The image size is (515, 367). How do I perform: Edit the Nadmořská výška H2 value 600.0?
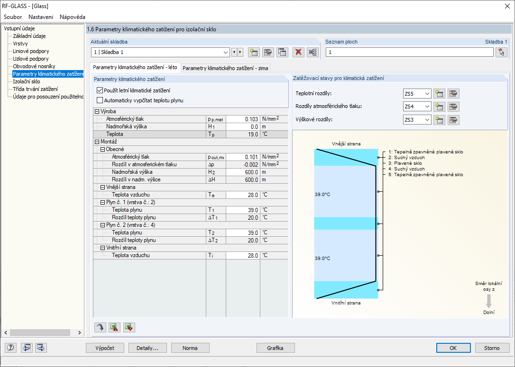click(243, 172)
